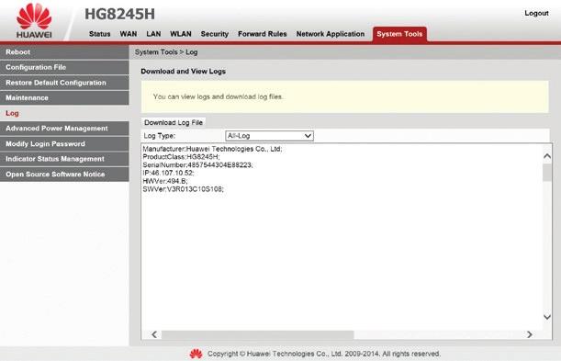561x361 pixels.
Task: Click the horizontal scrollbar left arrow
Action: [x=154, y=334]
